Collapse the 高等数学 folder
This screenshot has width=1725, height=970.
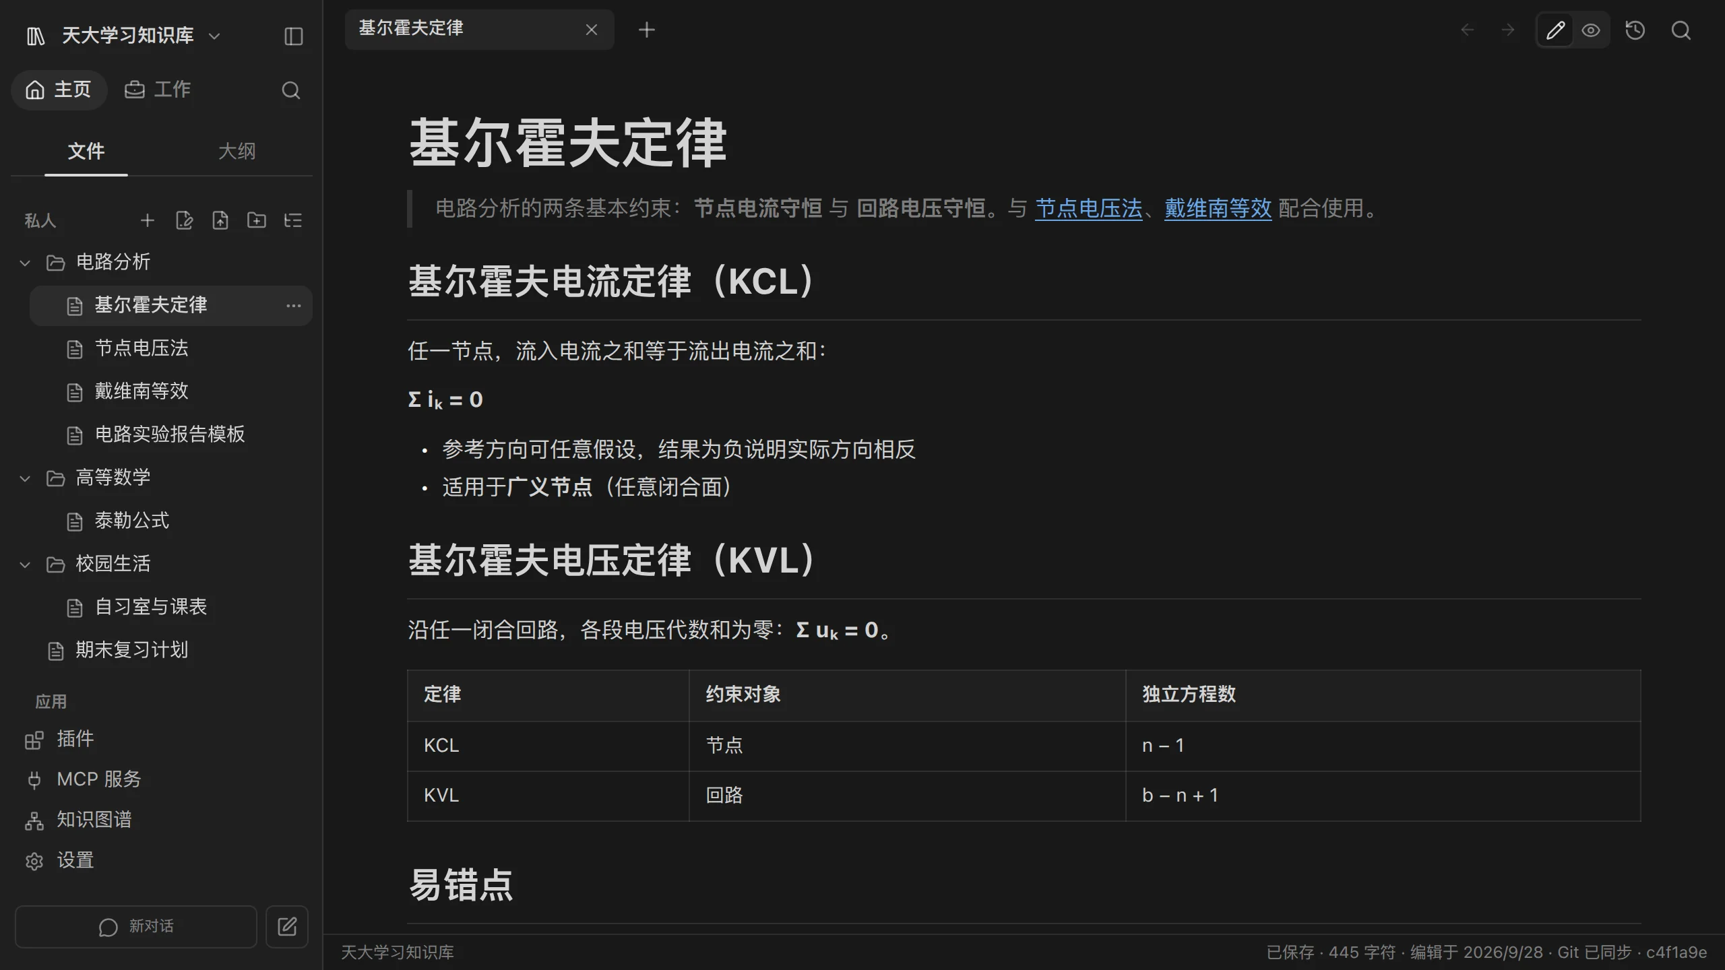point(25,478)
